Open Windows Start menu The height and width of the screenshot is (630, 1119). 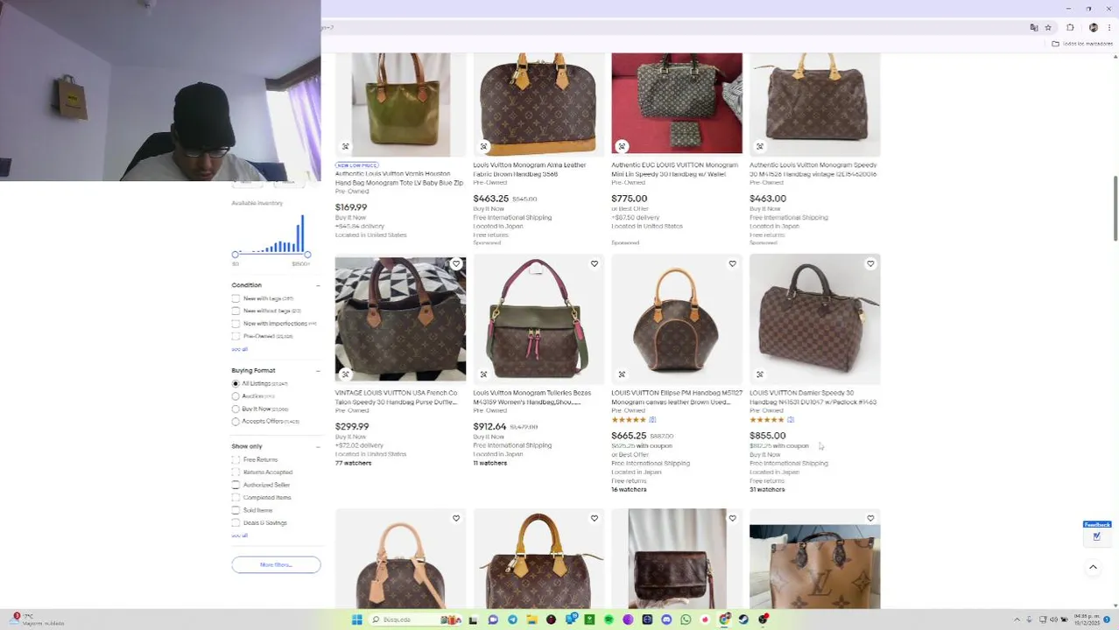(356, 619)
